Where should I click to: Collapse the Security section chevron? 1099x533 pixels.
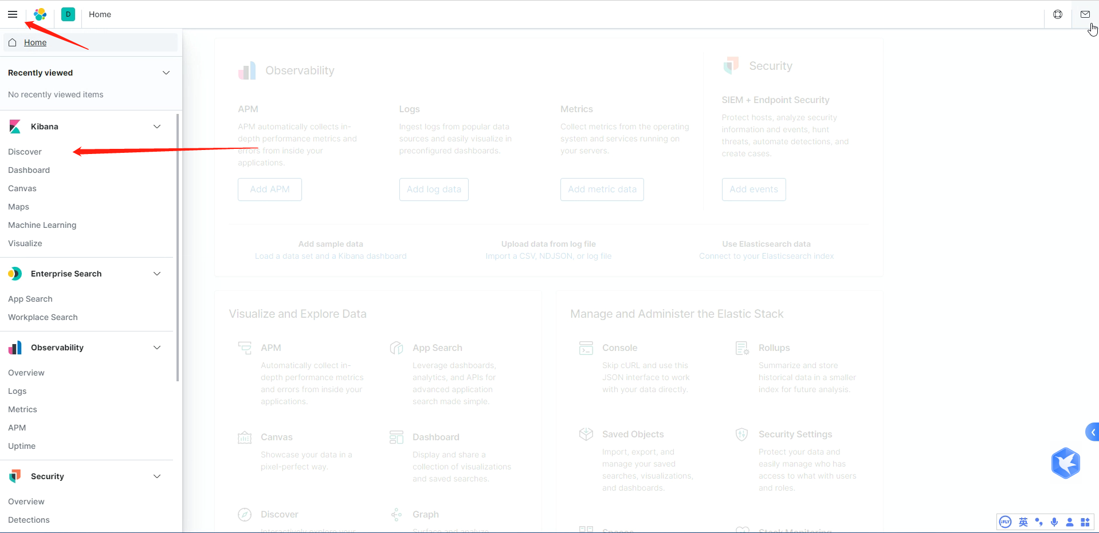coord(157,476)
